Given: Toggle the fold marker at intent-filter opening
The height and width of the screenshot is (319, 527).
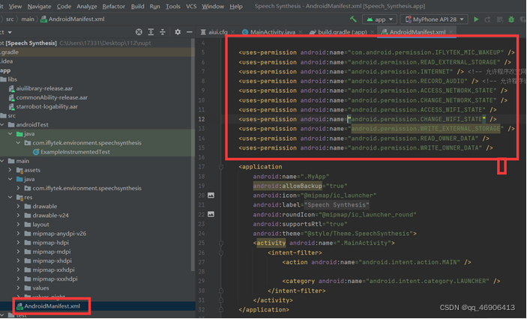Looking at the screenshot, I should click(221, 252).
